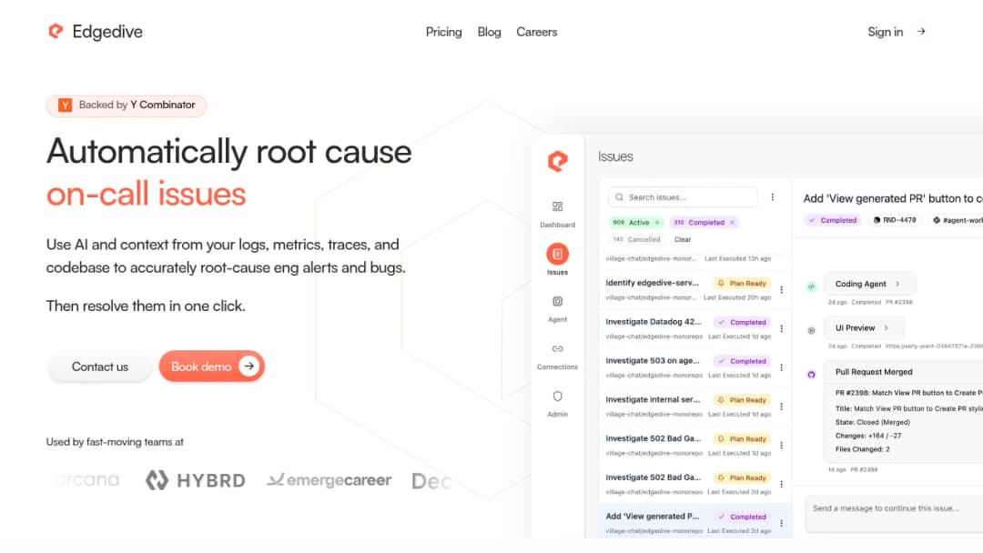
Task: Click the Completed status badge in issue header
Action: pyautogui.click(x=833, y=220)
